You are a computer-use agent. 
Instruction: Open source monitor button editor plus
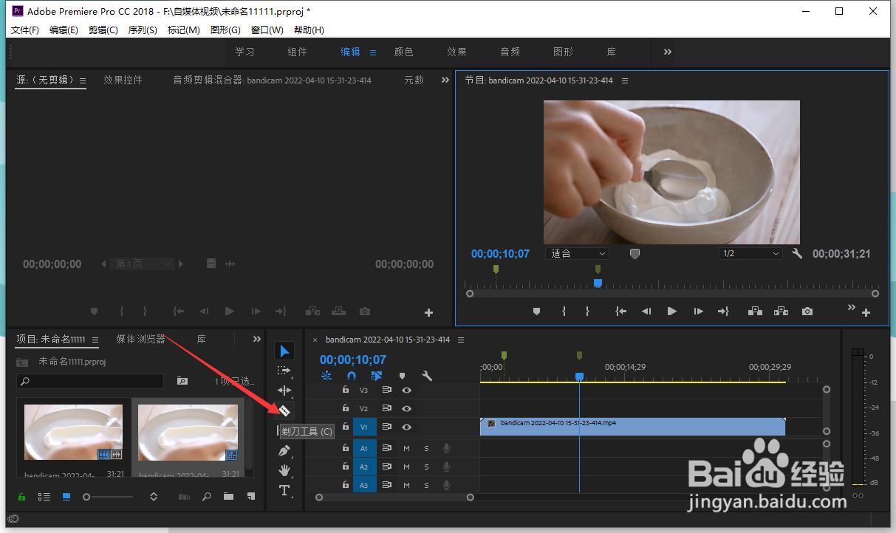click(428, 313)
